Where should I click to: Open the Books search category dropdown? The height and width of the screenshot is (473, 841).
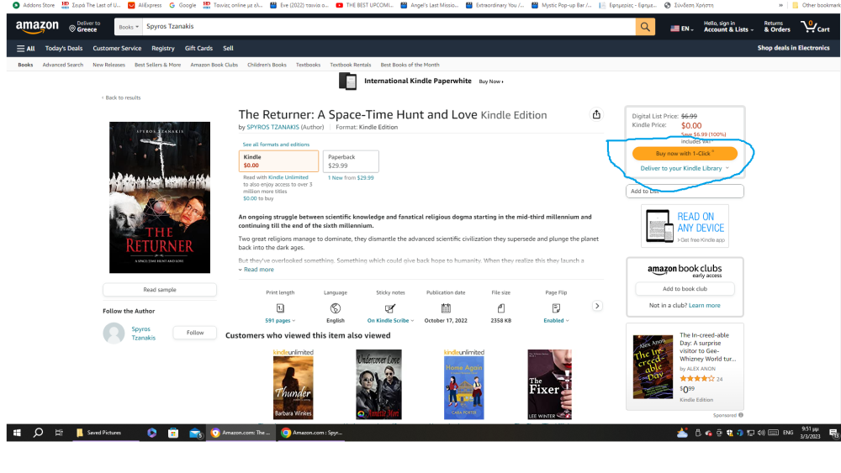(x=129, y=26)
